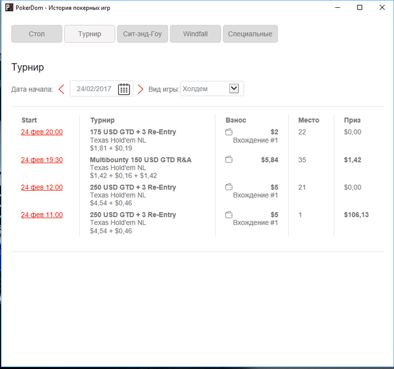Click the Место column header
This screenshot has height=369, width=394.
click(308, 120)
